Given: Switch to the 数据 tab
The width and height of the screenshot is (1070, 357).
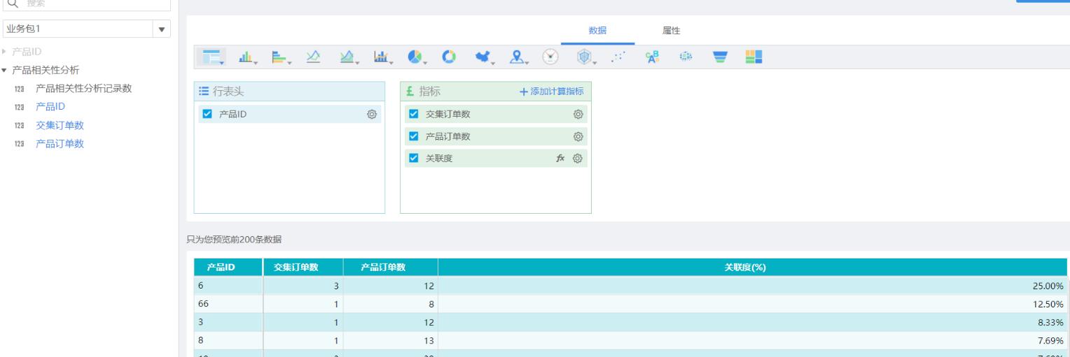Looking at the screenshot, I should [x=597, y=30].
